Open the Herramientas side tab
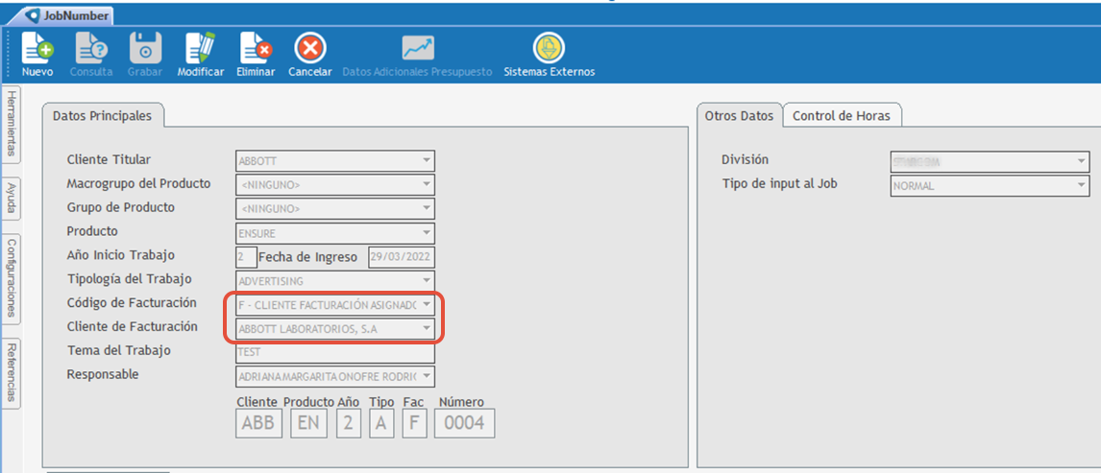 click(12, 126)
